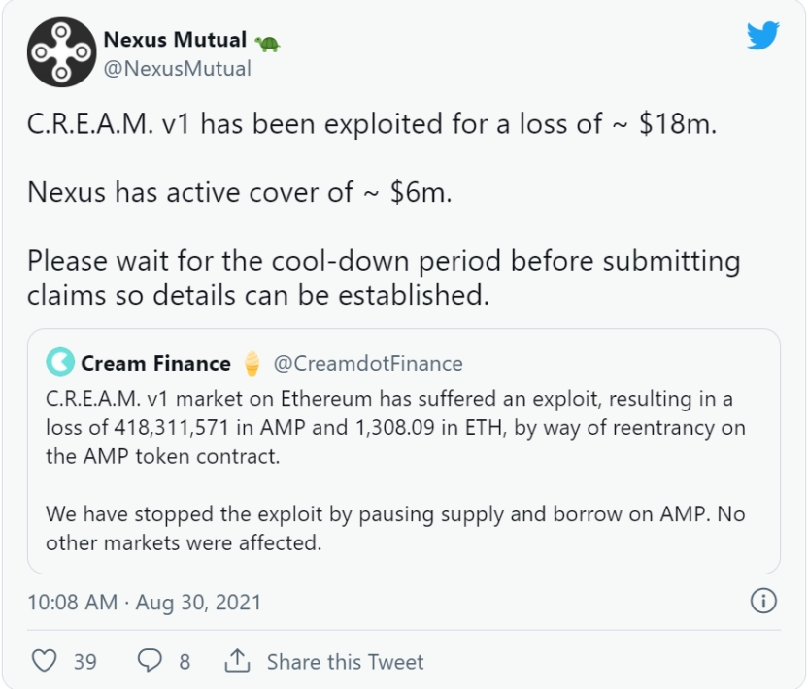Image resolution: width=808 pixels, height=689 pixels.
Task: Visit the @NexusMutual handle
Action: 177,69
